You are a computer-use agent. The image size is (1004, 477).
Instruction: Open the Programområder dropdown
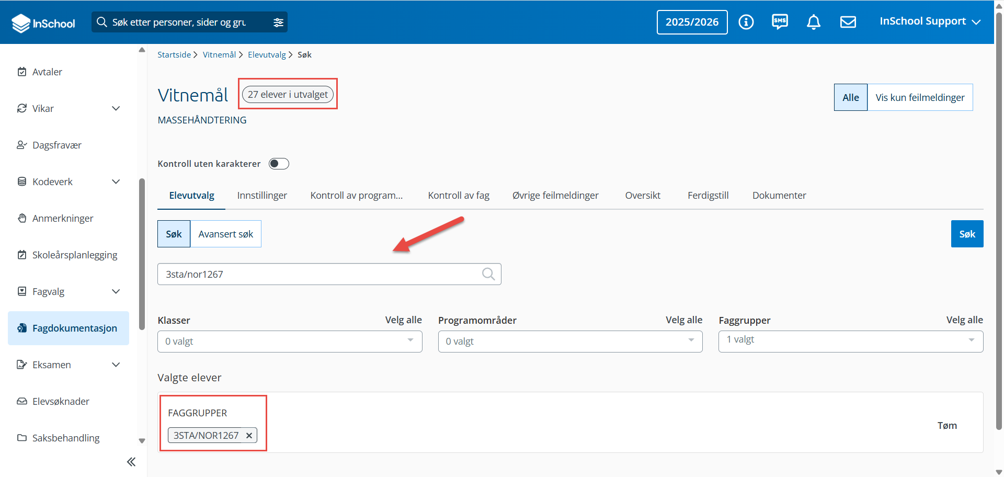click(x=570, y=341)
